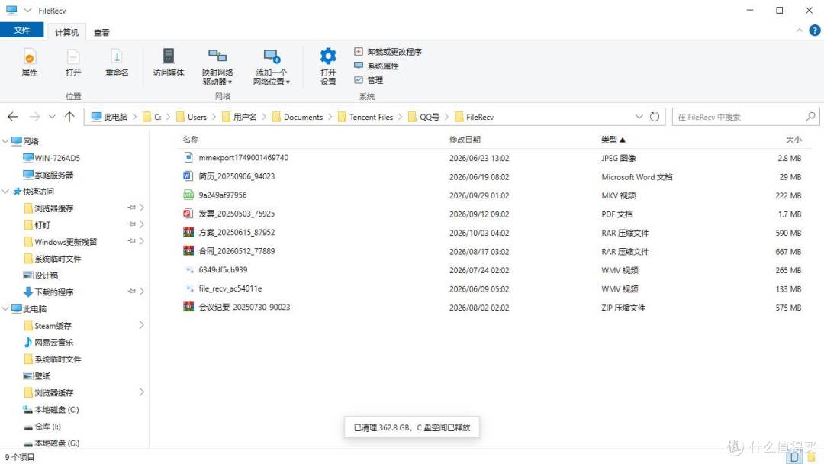Click the Open (打开) ribbon icon
Image resolution: width=824 pixels, height=464 pixels.
(x=73, y=62)
